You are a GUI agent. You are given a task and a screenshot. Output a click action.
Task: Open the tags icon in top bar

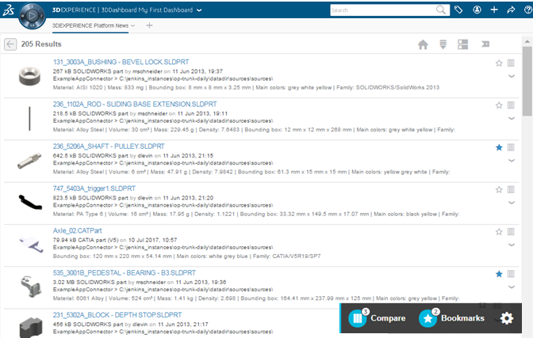pos(458,9)
